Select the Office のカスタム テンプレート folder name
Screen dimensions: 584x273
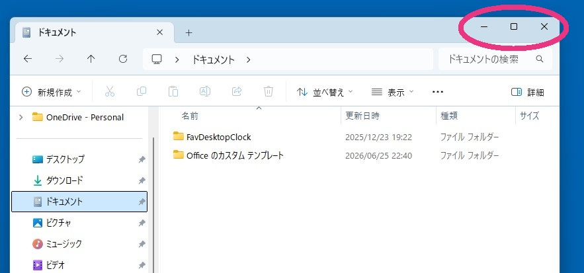tap(235, 155)
